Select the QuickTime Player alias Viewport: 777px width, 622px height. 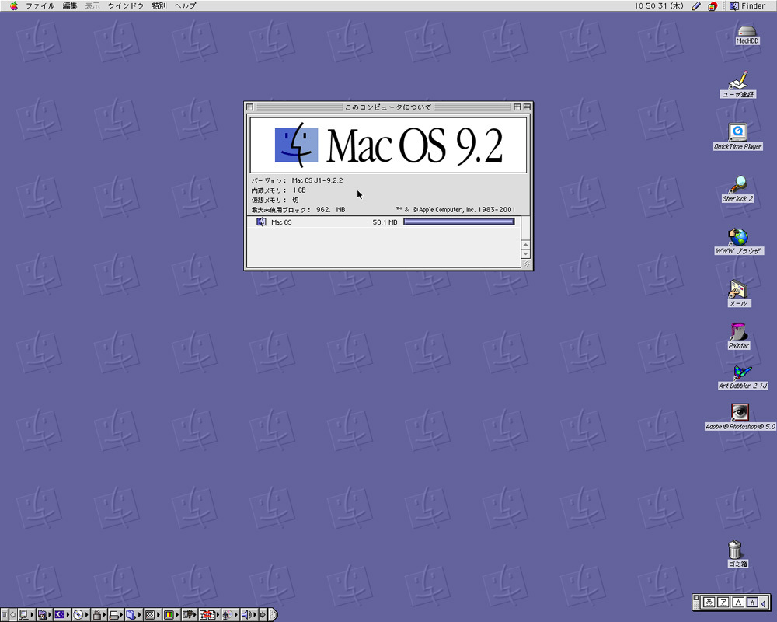pyautogui.click(x=737, y=137)
